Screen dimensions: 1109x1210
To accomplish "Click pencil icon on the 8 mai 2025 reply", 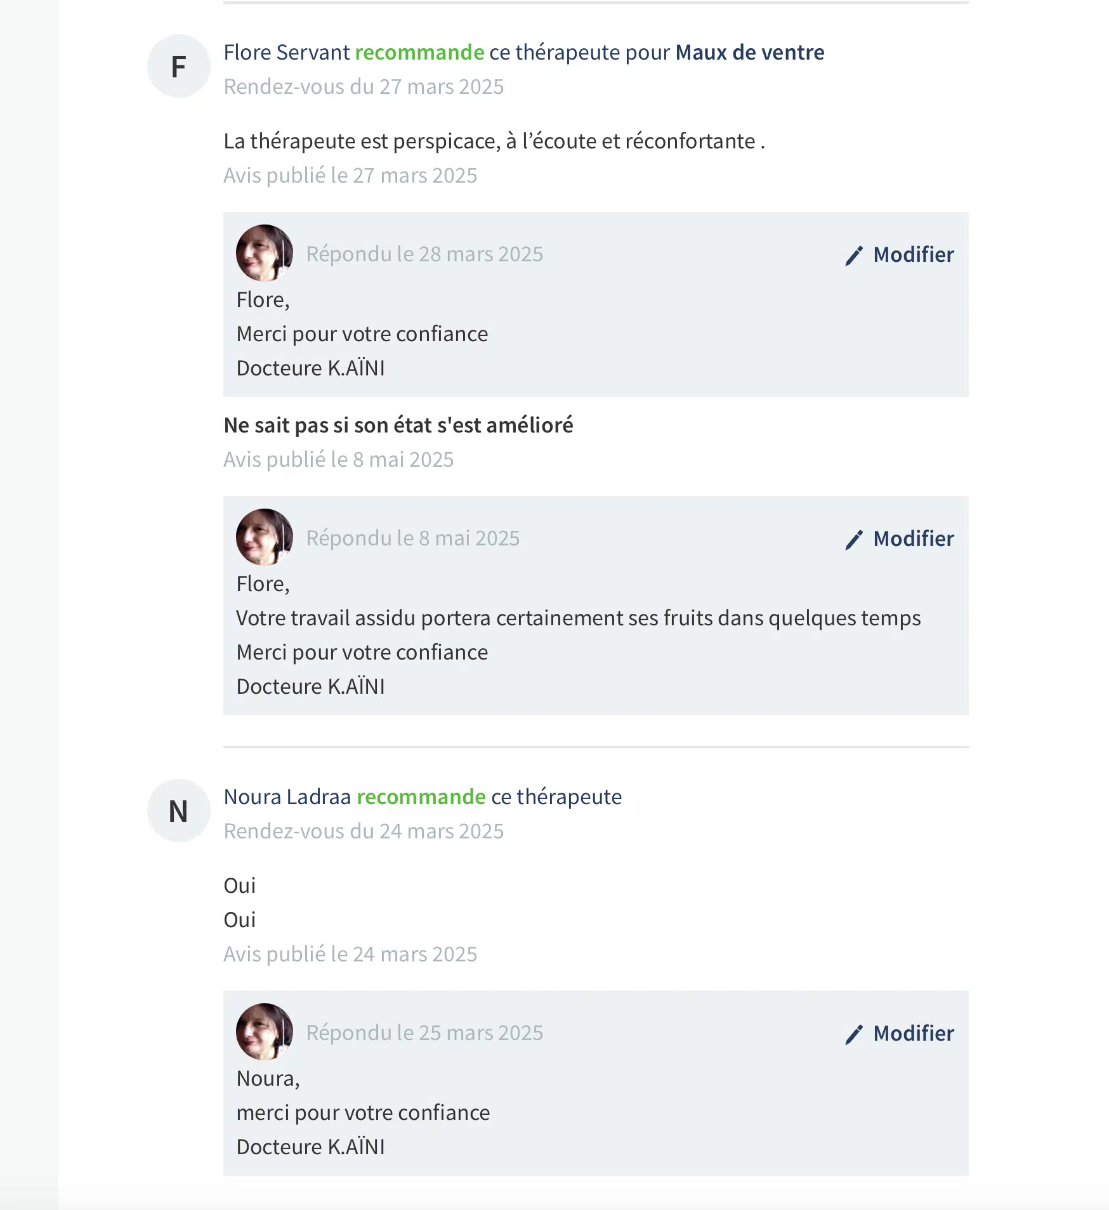I will 854,540.
